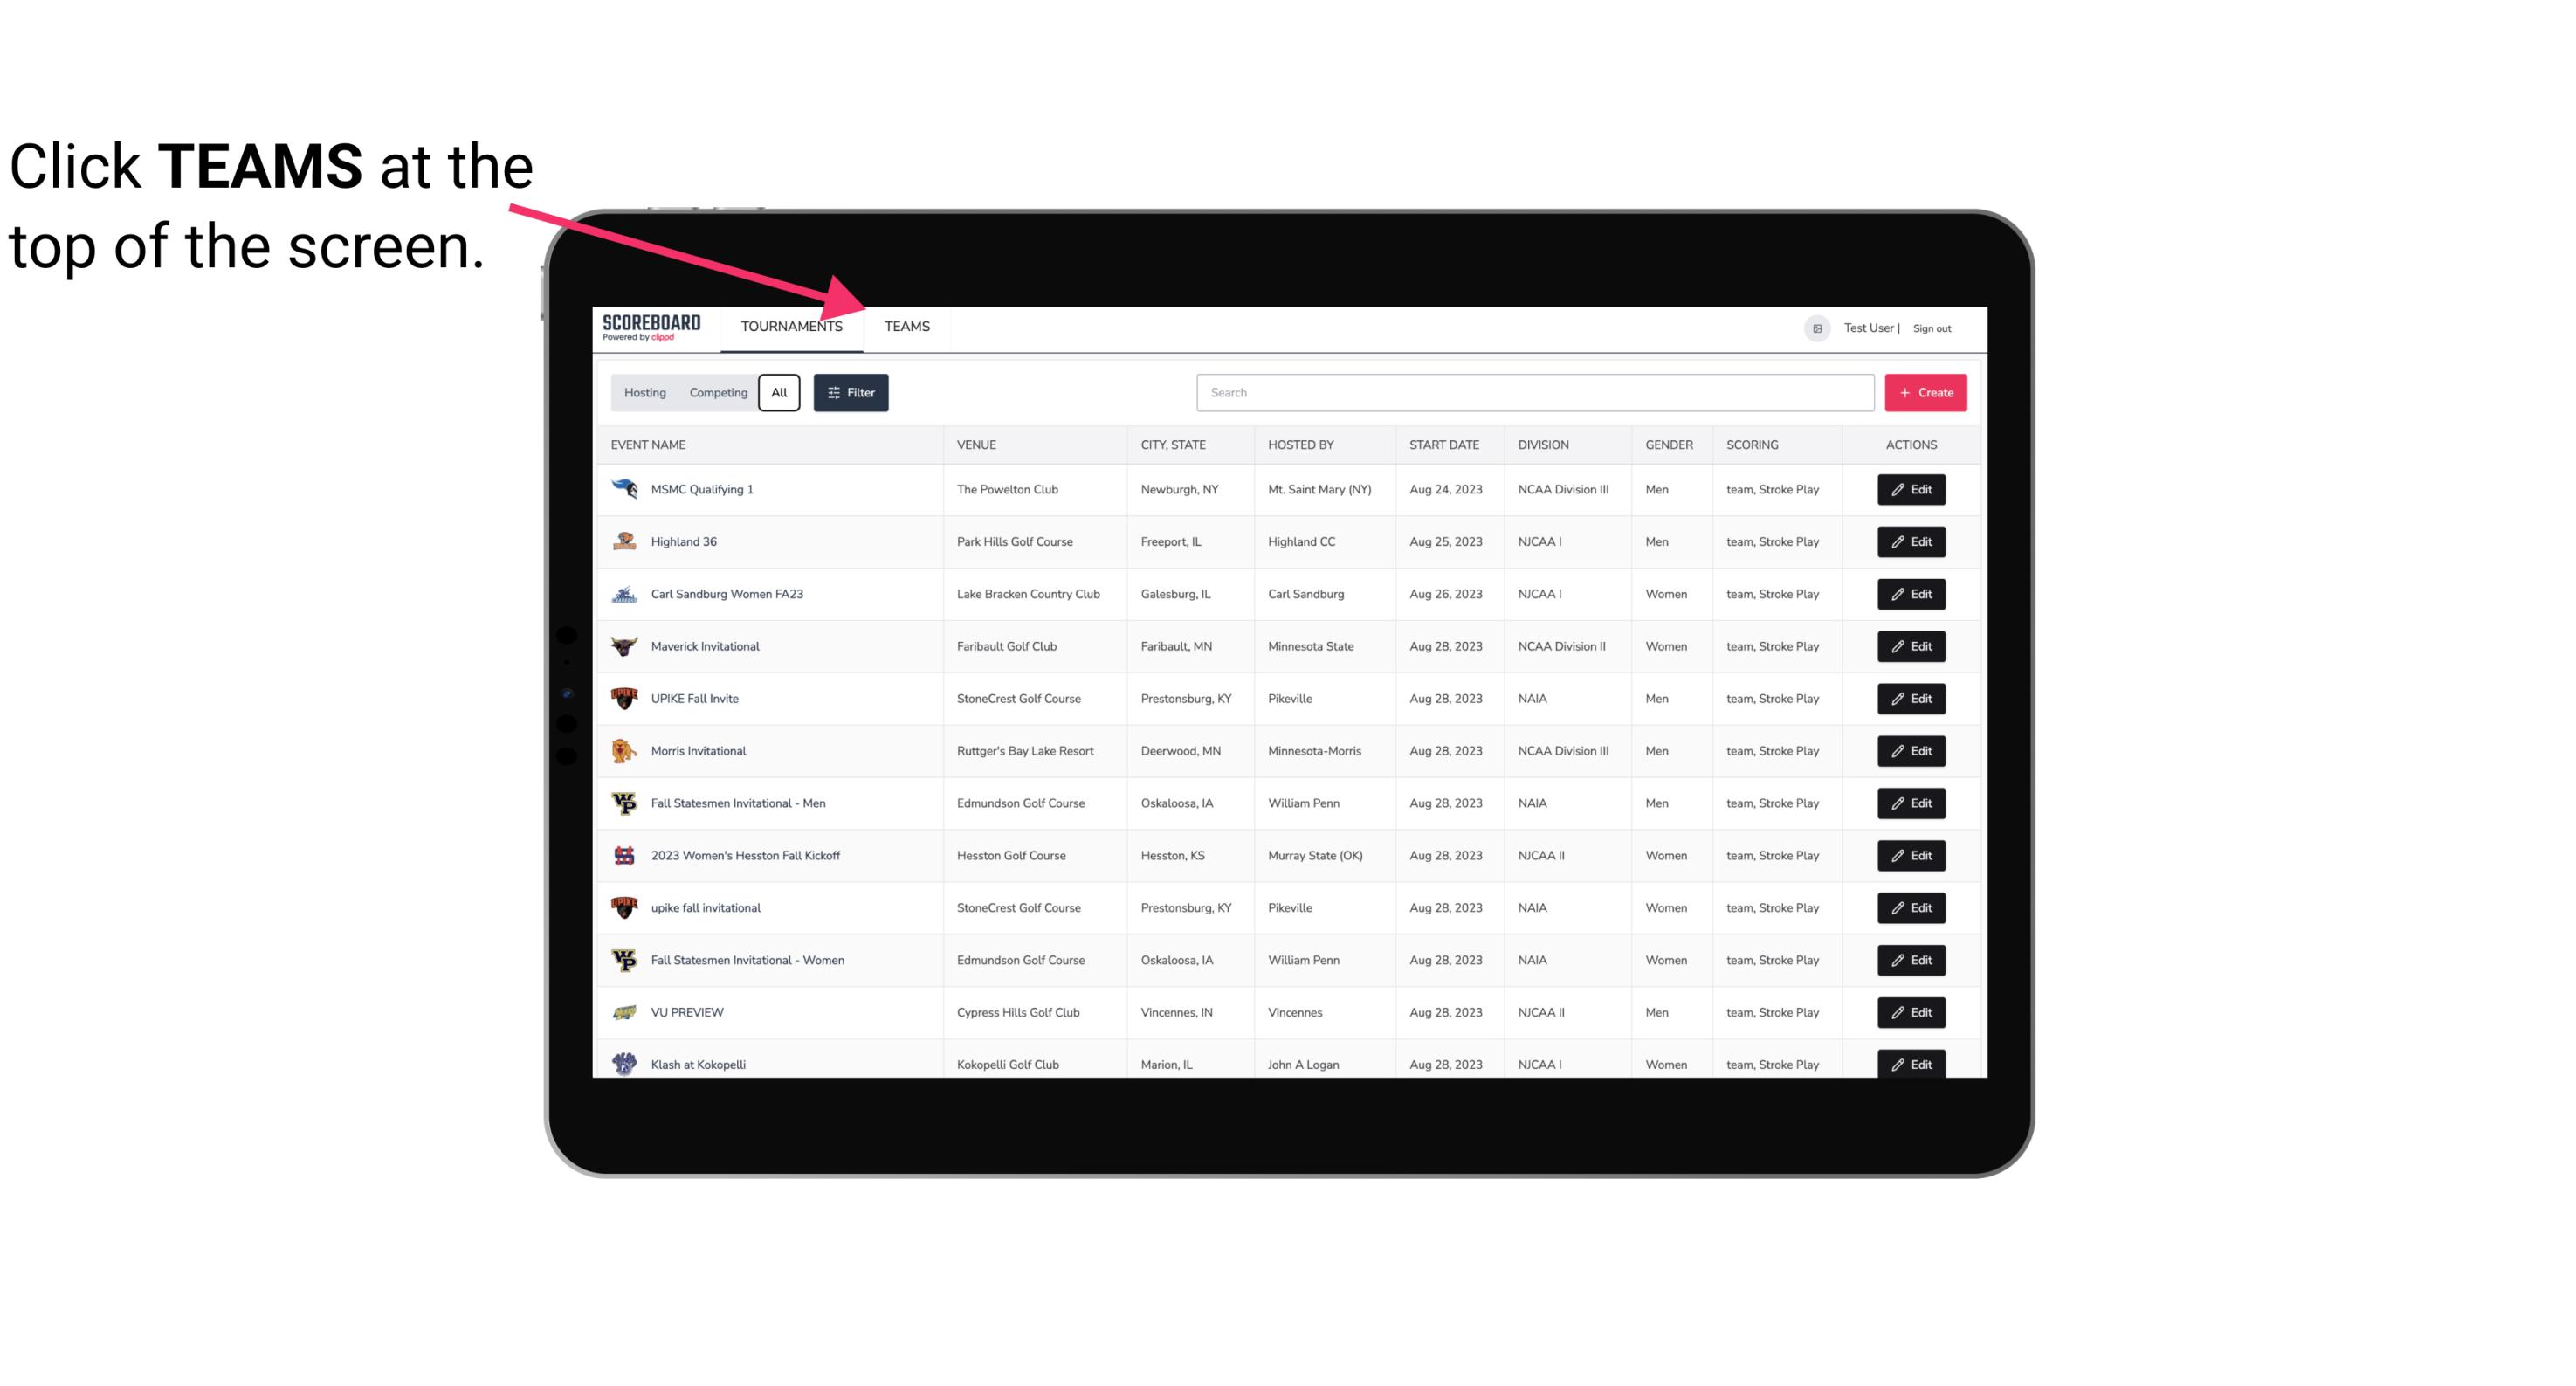The width and height of the screenshot is (2576, 1386).
Task: Click the Edit icon for Morris Invitational
Action: pyautogui.click(x=1912, y=751)
